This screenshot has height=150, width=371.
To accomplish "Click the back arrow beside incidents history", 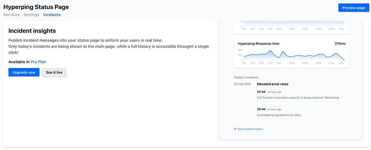I will pyautogui.click(x=235, y=129).
